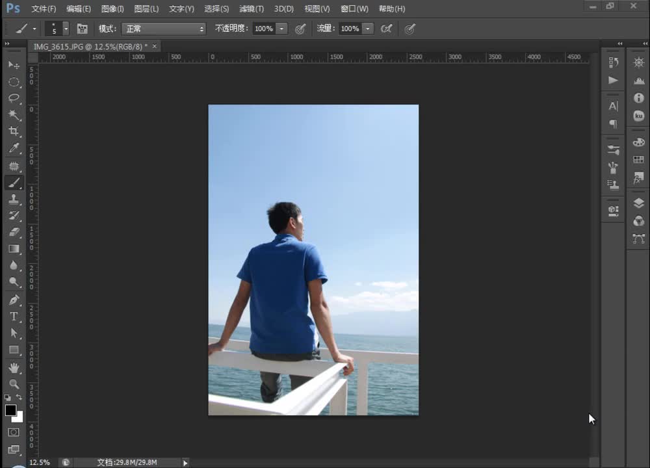Viewport: 650px width, 468px height.
Task: Click the 12.5% zoom level field
Action: 40,462
